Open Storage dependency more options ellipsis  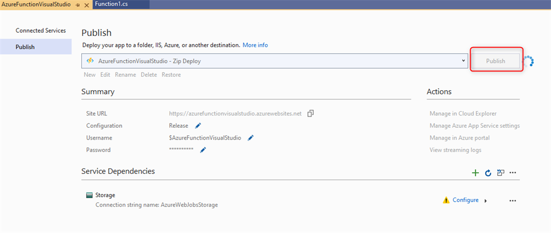[x=513, y=200]
